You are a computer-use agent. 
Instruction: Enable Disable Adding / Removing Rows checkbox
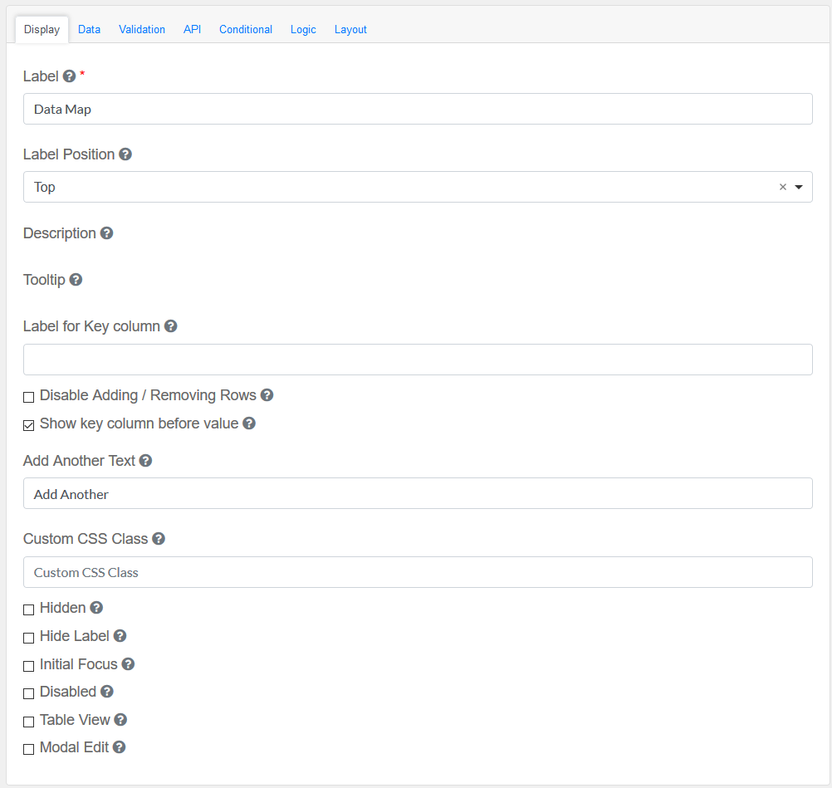pos(29,397)
